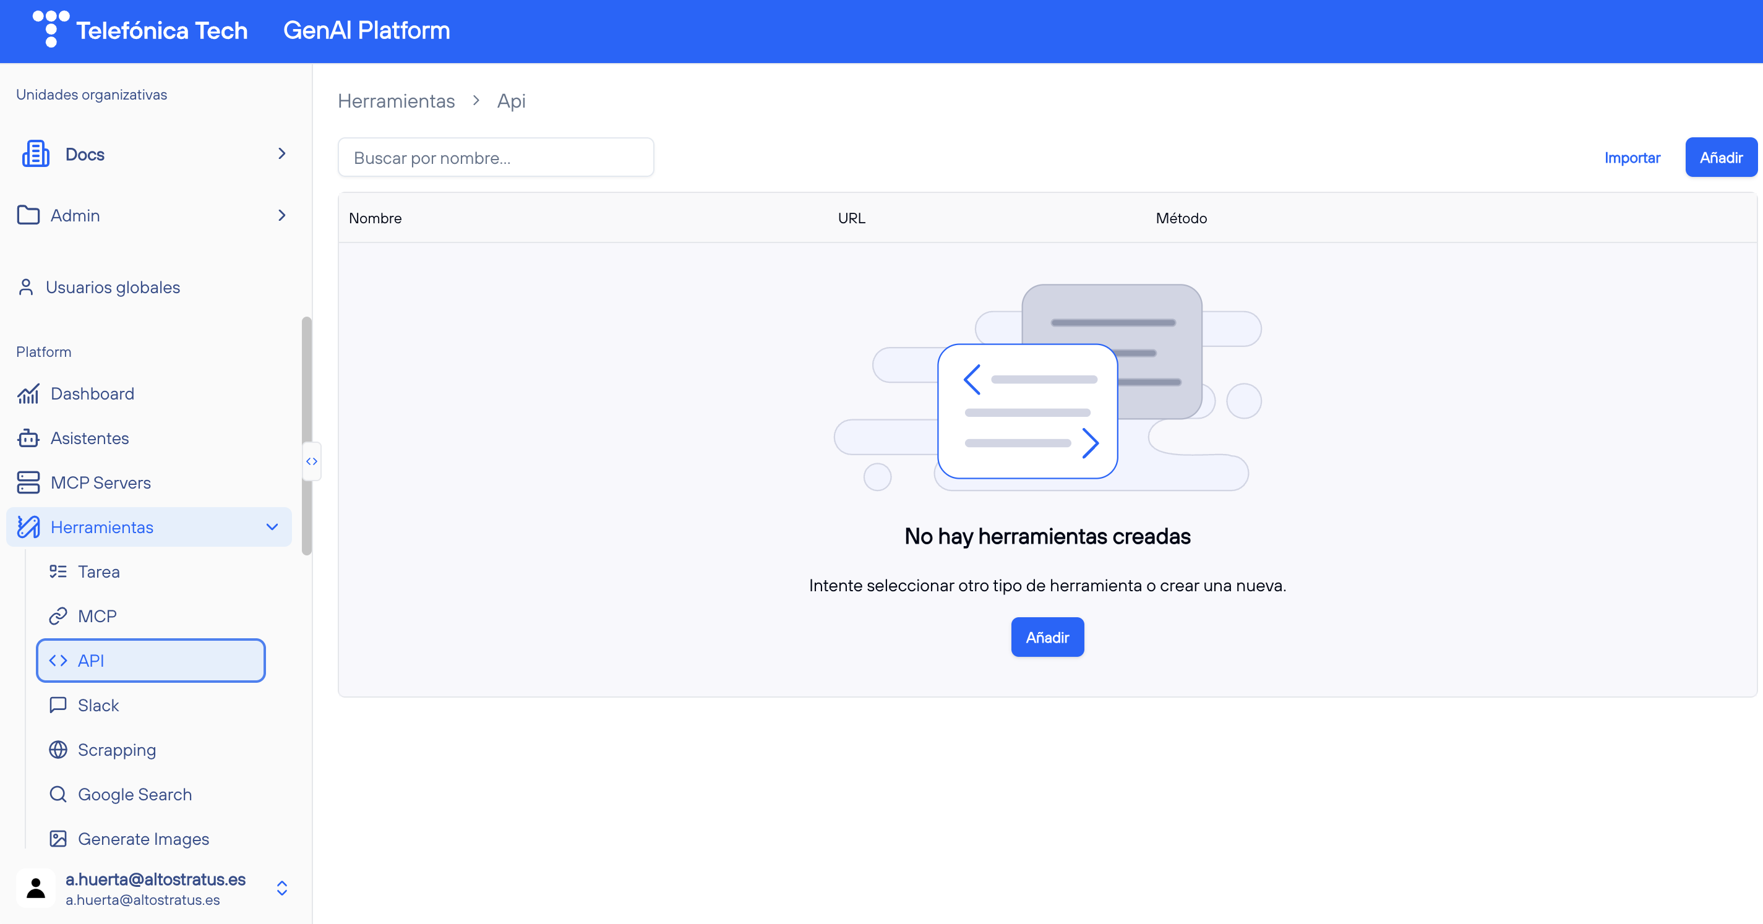
Task: Click the Dashboard chart icon
Action: pos(28,393)
